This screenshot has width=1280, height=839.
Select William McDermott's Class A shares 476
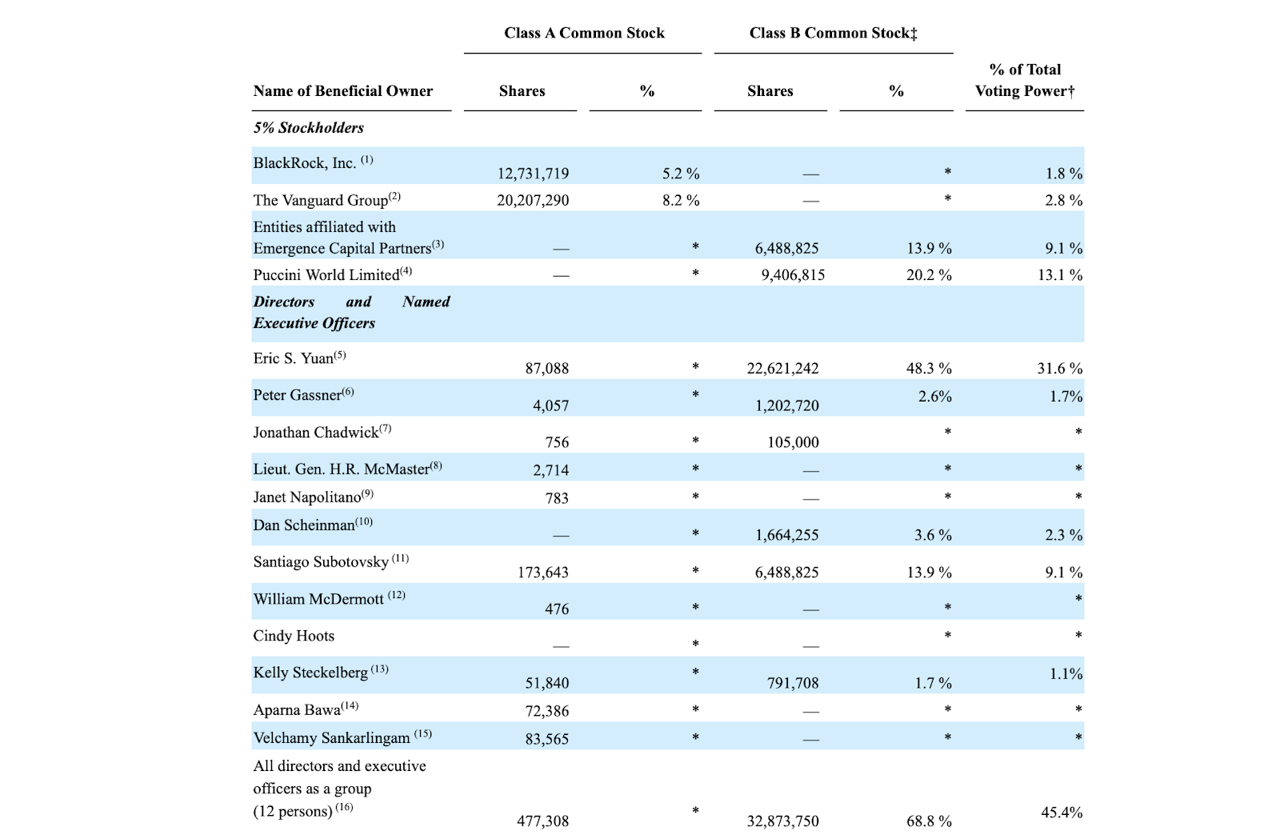pos(557,609)
